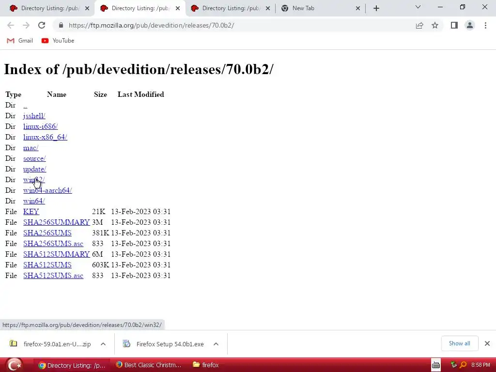
Task: Switch to Chrome Directory Listing taskbar item
Action: click(x=72, y=365)
